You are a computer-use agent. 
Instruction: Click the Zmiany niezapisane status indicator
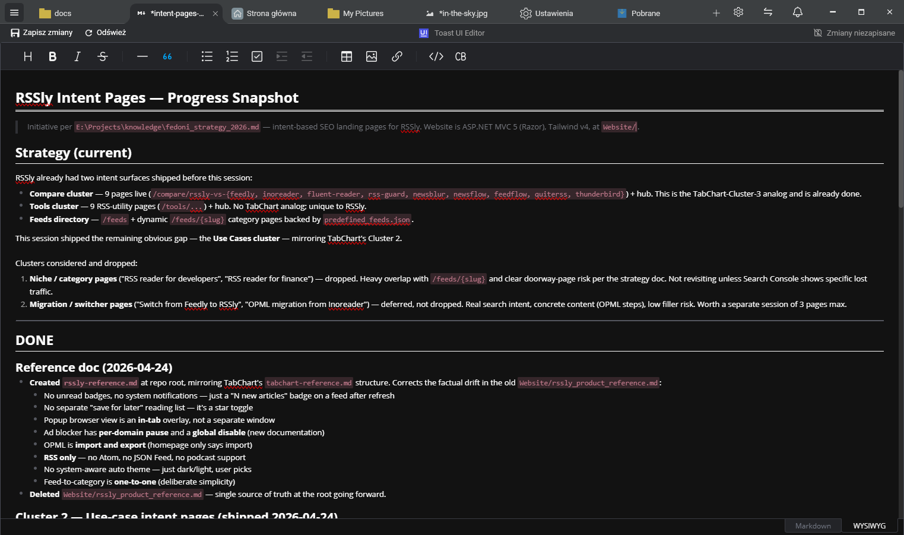(855, 33)
